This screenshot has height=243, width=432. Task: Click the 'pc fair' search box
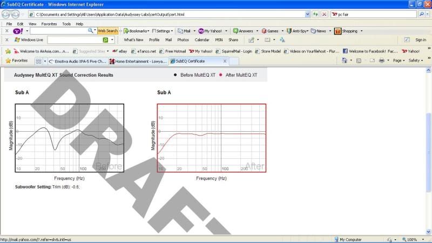tap(373, 15)
